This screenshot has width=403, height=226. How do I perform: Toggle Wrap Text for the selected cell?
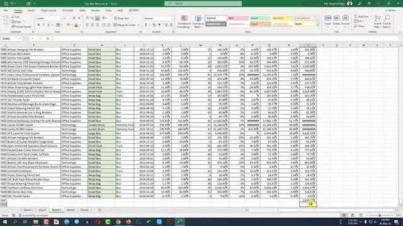click(122, 18)
